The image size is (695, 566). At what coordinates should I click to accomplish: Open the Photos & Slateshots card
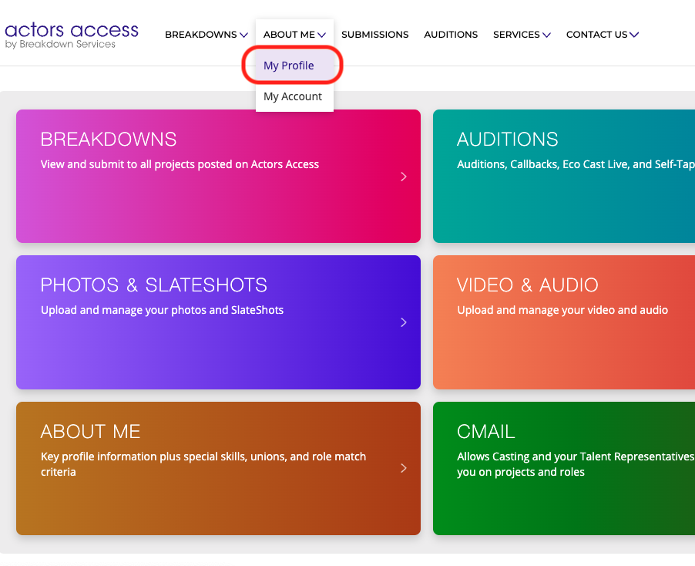coord(218,322)
